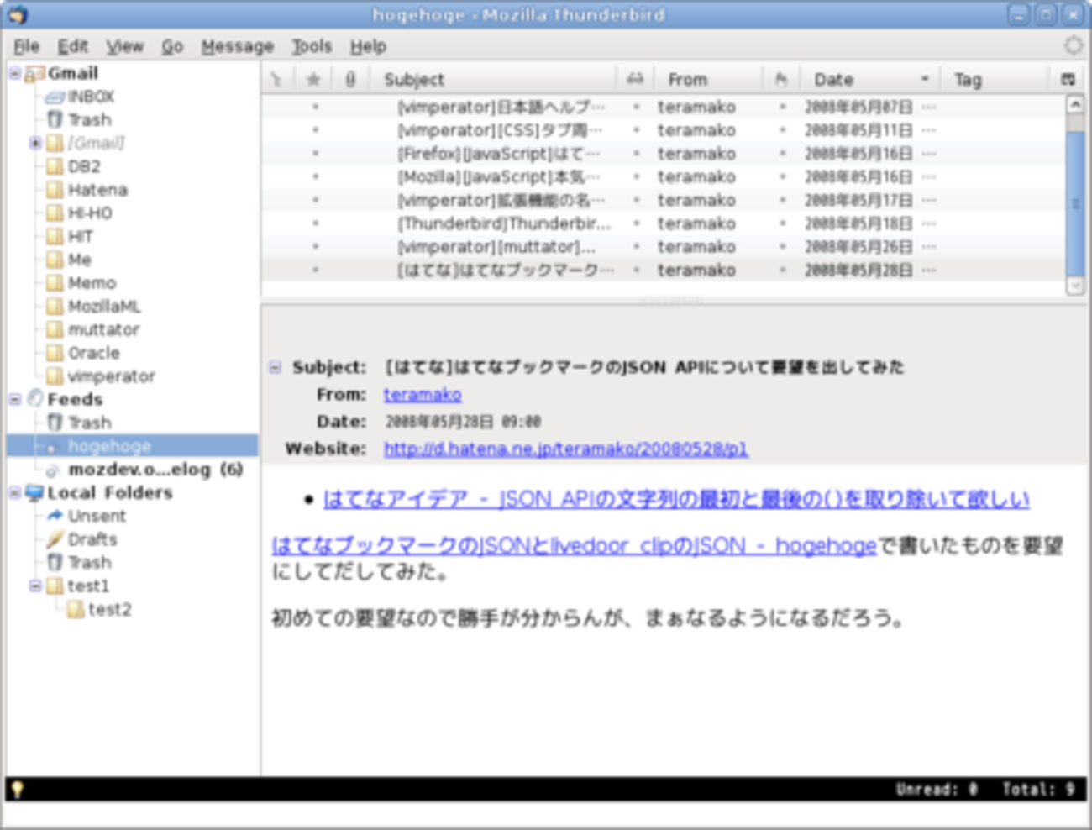Image resolution: width=1092 pixels, height=830 pixels.
Task: Toggle junk status of Firefox JavaScript message
Action: pyautogui.click(x=782, y=154)
